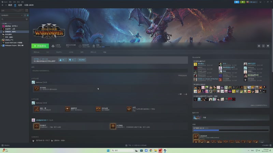
Task: Open Nevermore friend entry
Action: [205, 76]
